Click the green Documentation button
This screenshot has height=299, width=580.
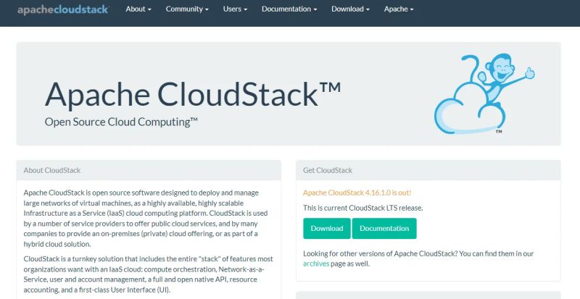pos(384,228)
